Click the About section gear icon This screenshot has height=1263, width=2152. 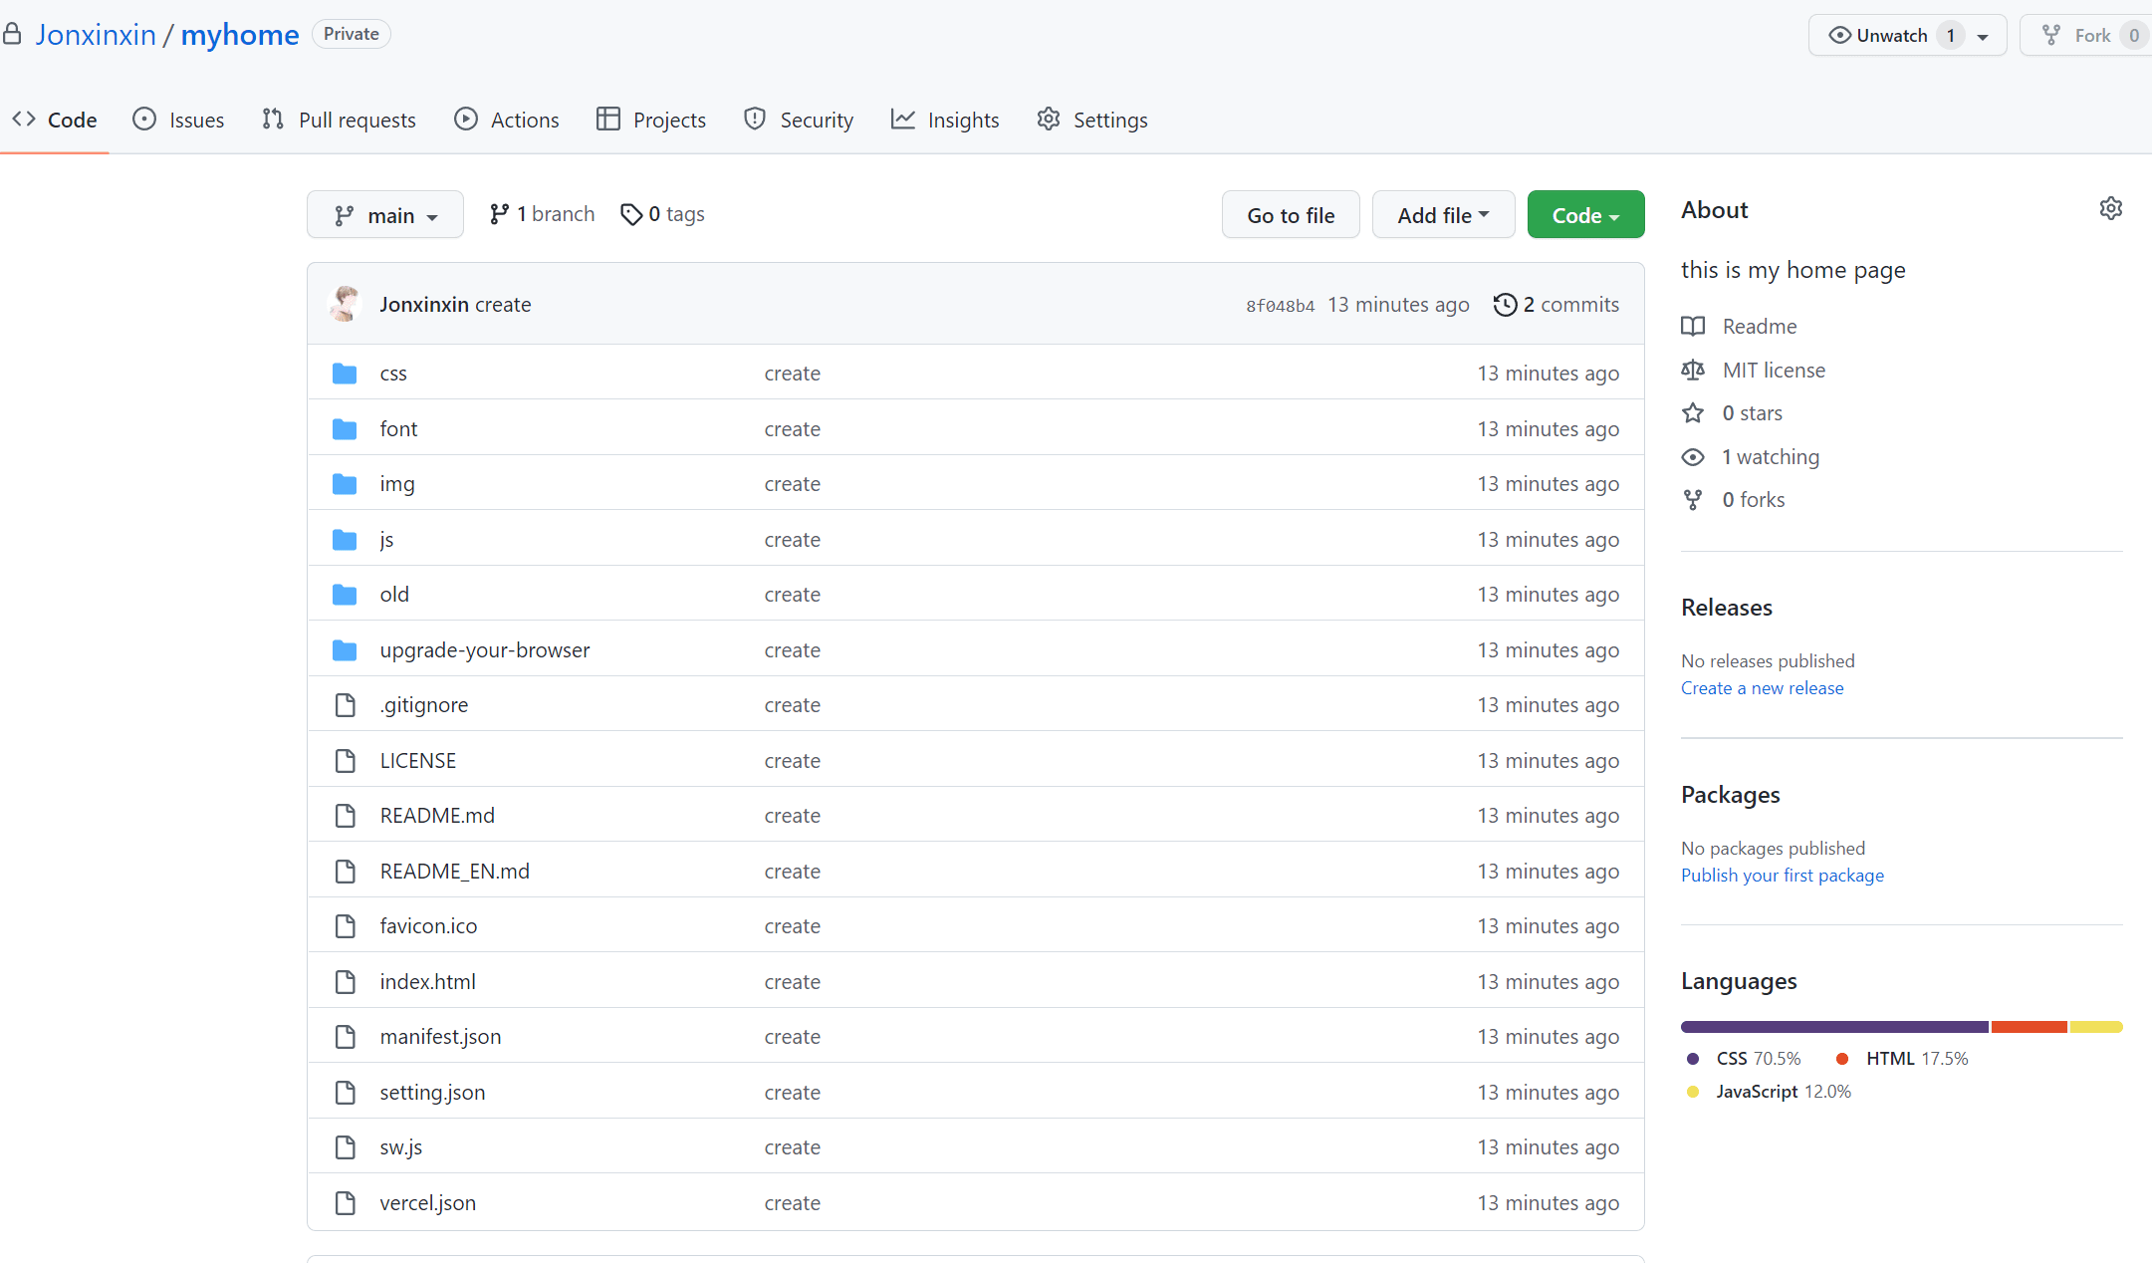point(2110,209)
